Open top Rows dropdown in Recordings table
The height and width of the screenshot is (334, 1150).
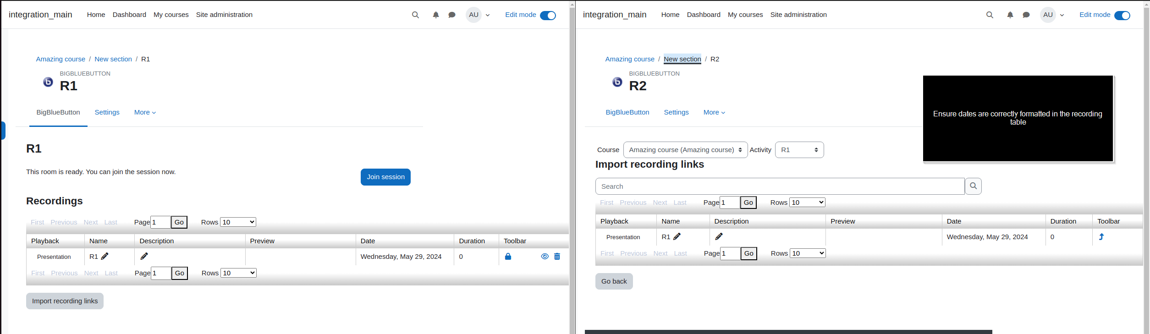238,222
